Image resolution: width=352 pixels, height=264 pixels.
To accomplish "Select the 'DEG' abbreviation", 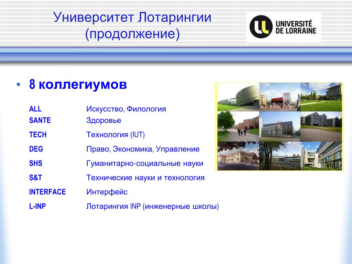I will point(36,149).
